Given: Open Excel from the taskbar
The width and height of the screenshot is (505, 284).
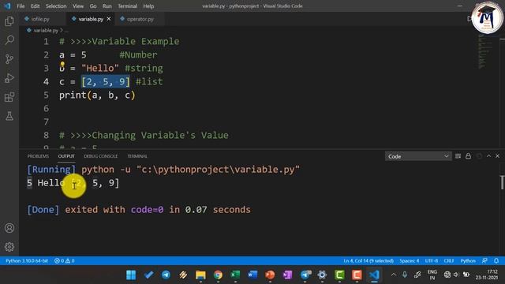Looking at the screenshot, I should coord(235,275).
